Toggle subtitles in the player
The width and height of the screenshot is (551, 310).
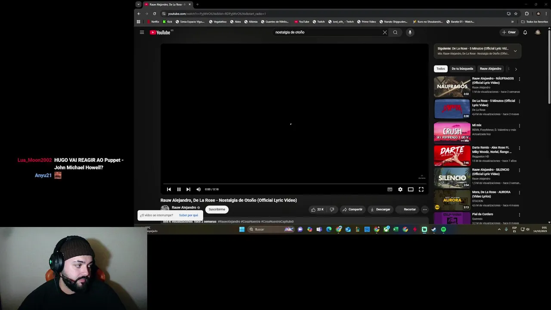(x=390, y=189)
